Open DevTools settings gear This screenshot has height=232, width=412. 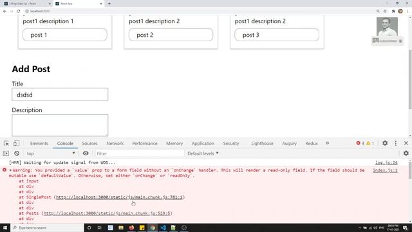[385, 143]
